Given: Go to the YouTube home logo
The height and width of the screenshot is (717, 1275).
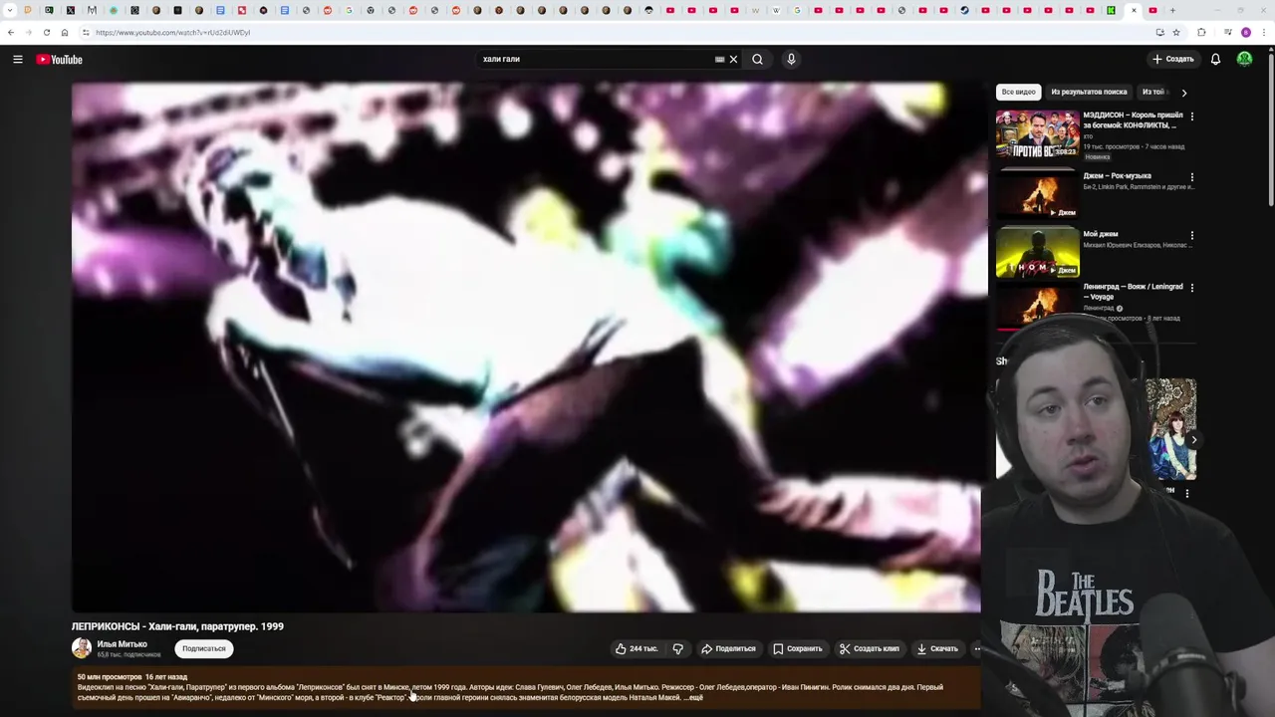Looking at the screenshot, I should (x=60, y=60).
